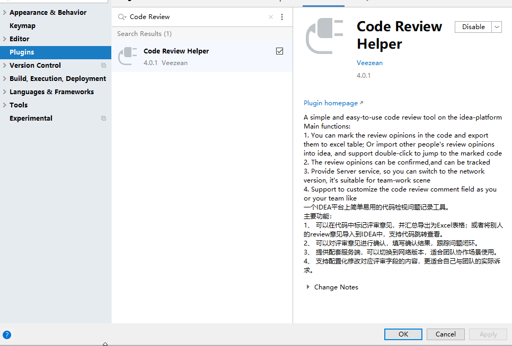
Task: Expand the Version Control node
Action: click(5, 65)
